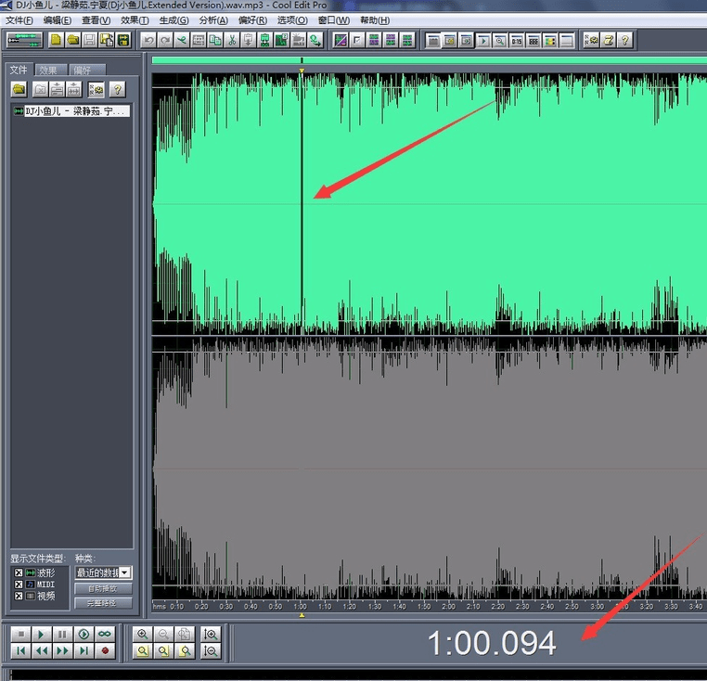Open the 效果(T) effects menu
The height and width of the screenshot is (681, 707).
click(x=135, y=20)
